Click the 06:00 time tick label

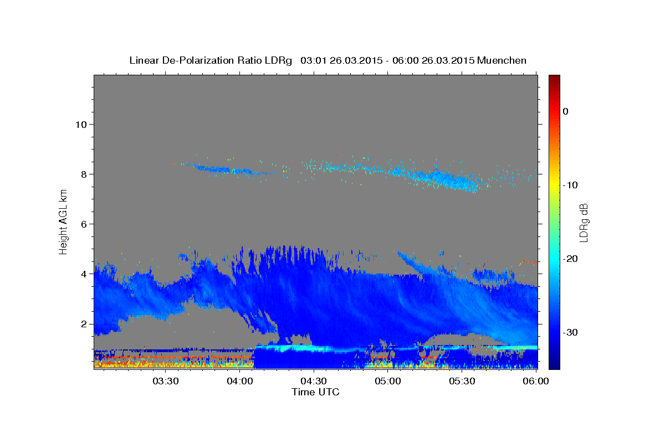pyautogui.click(x=535, y=382)
